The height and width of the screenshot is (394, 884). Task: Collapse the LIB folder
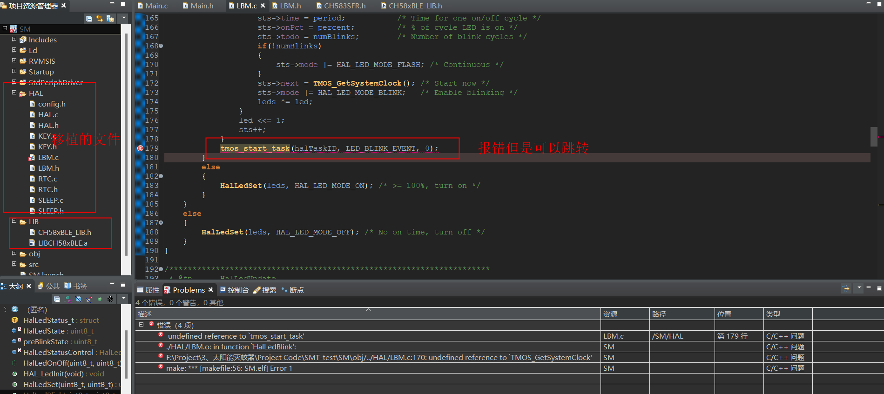click(14, 221)
